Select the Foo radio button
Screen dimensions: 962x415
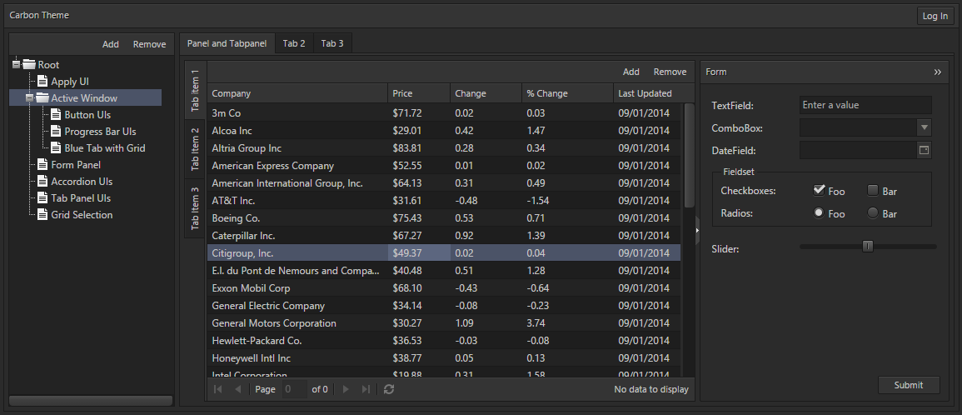819,213
